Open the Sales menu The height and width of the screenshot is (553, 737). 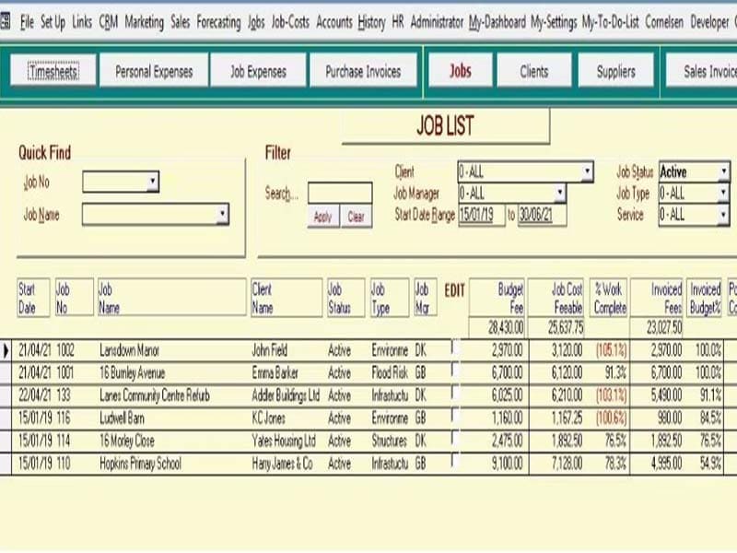coord(180,21)
